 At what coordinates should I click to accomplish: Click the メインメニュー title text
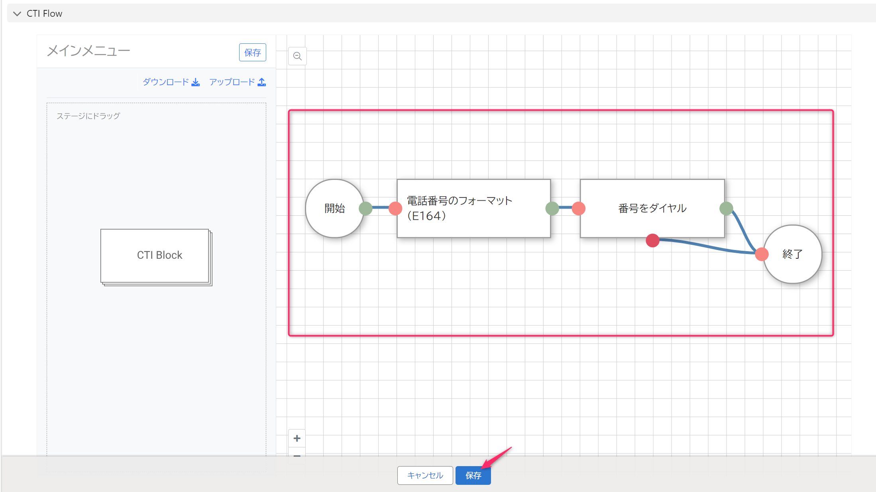coord(88,51)
